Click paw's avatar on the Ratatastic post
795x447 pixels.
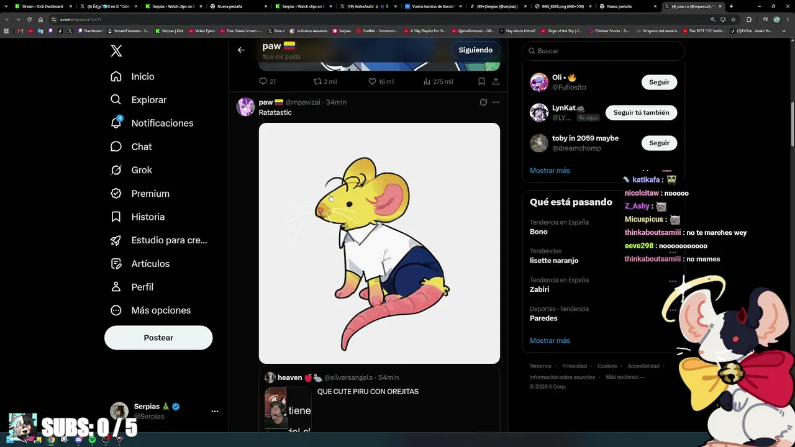tap(246, 107)
